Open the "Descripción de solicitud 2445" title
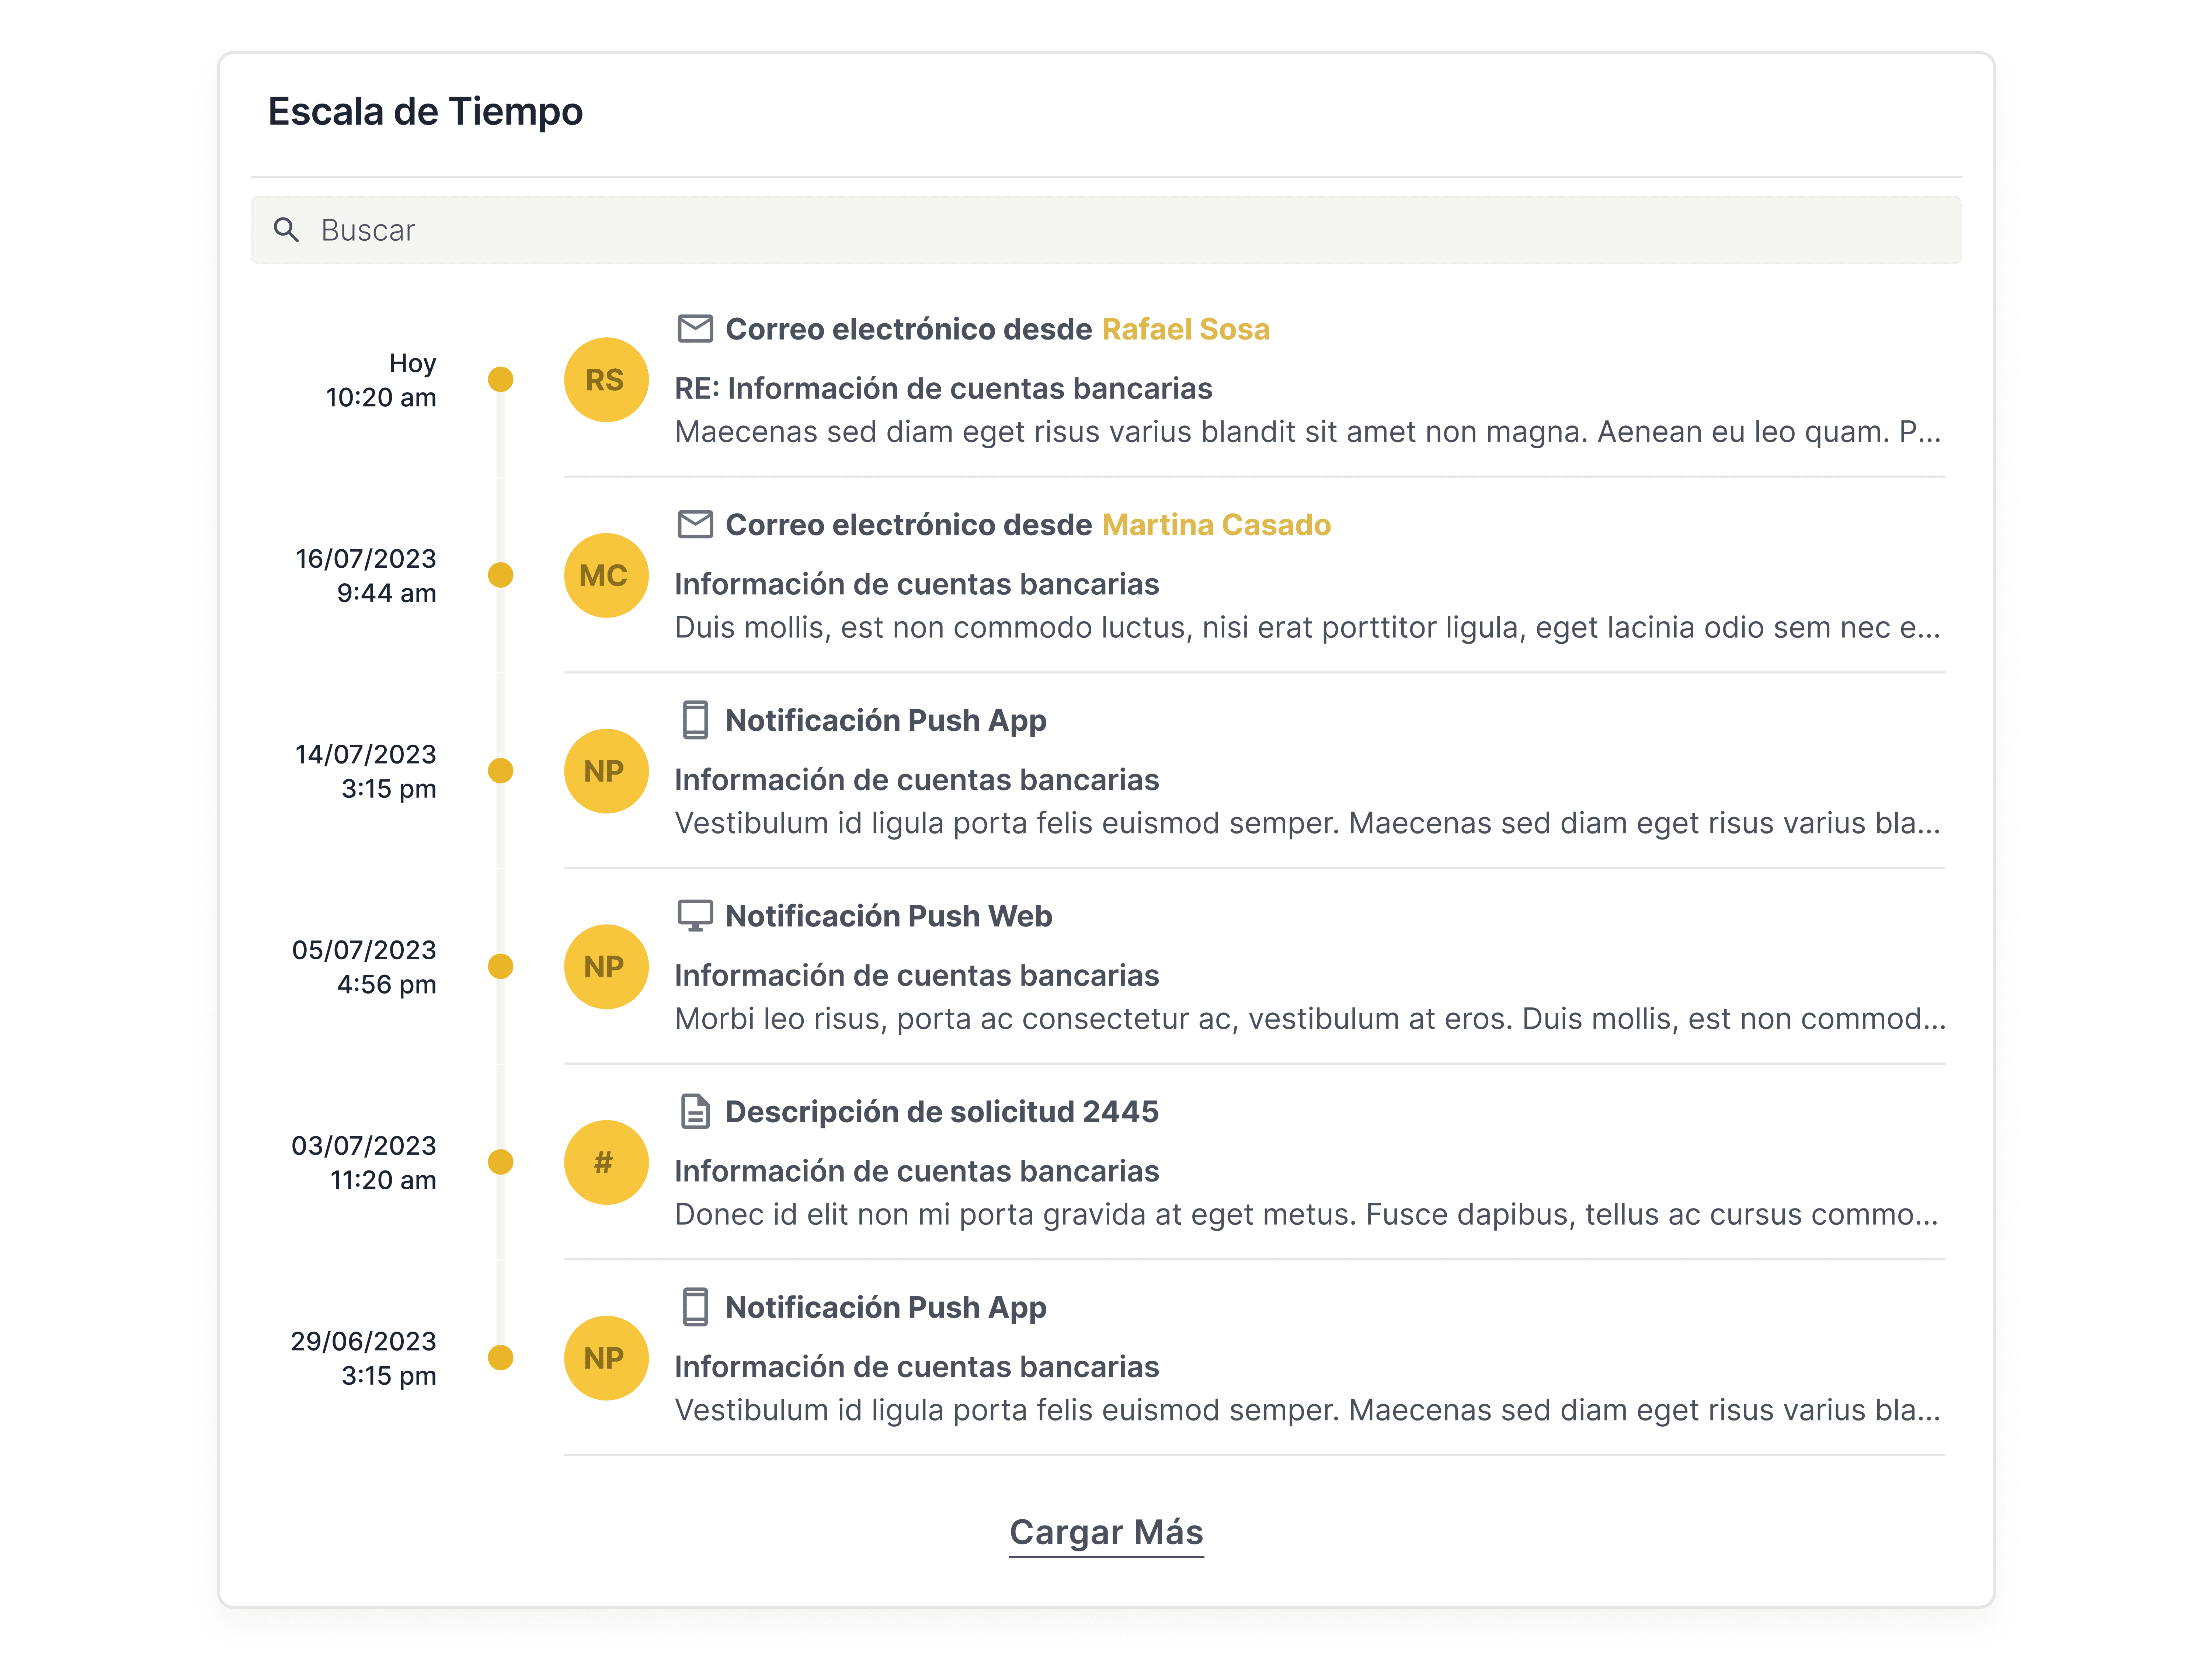The width and height of the screenshot is (2212, 1659). (942, 1112)
